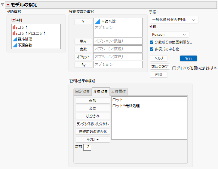
Task: Open the 手法 dropdown showing 一般化線形混合モデル
Action: pyautogui.click(x=174, y=20)
